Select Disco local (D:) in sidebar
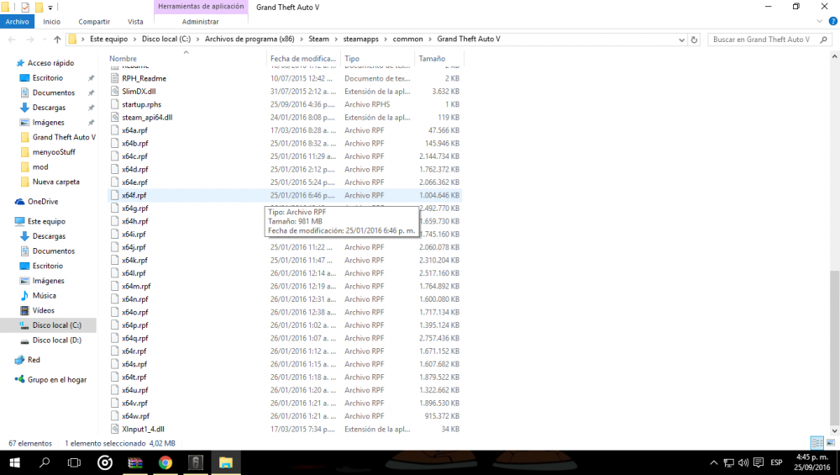The width and height of the screenshot is (840, 475). (x=56, y=340)
